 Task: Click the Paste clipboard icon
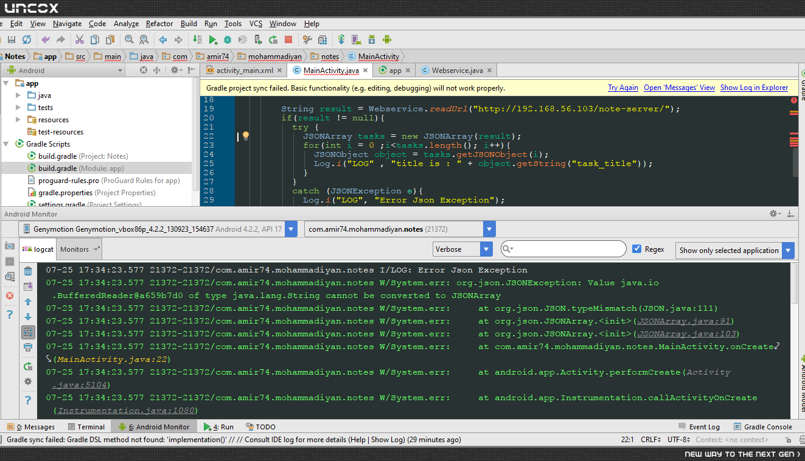(x=110, y=40)
